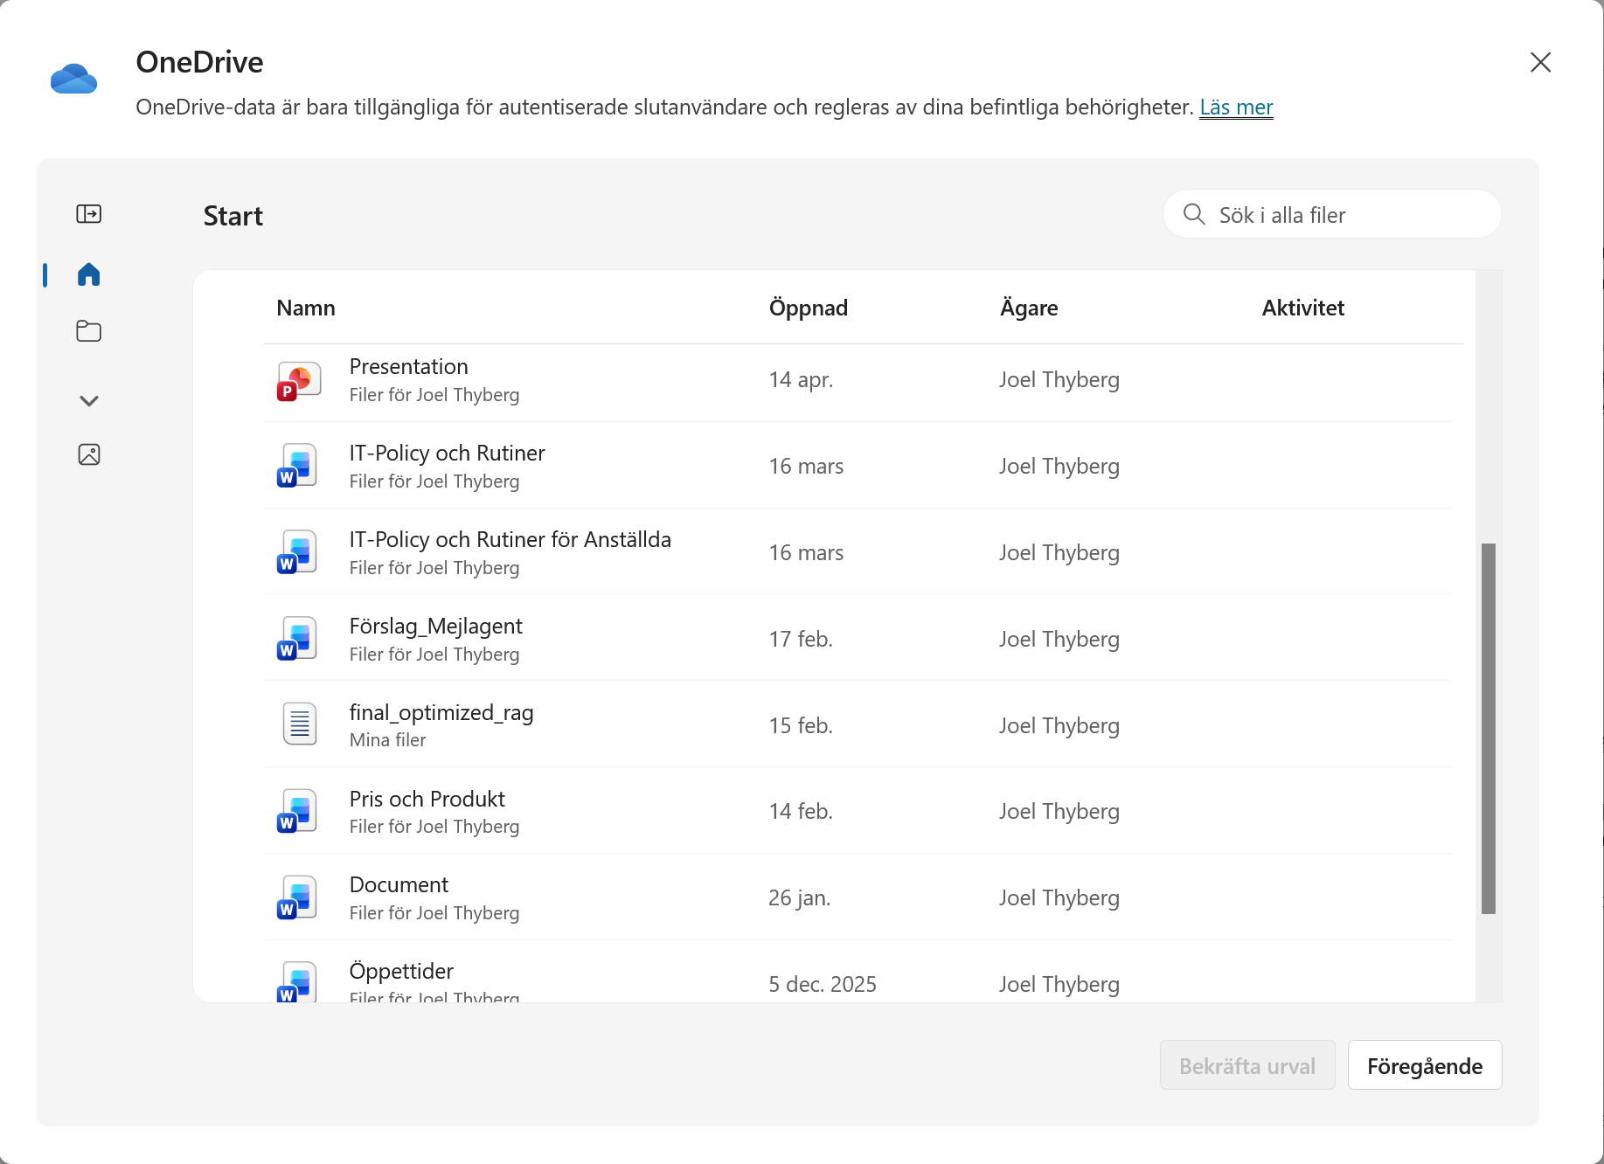Click the IT-Policy och Rutiner Word icon

(297, 467)
